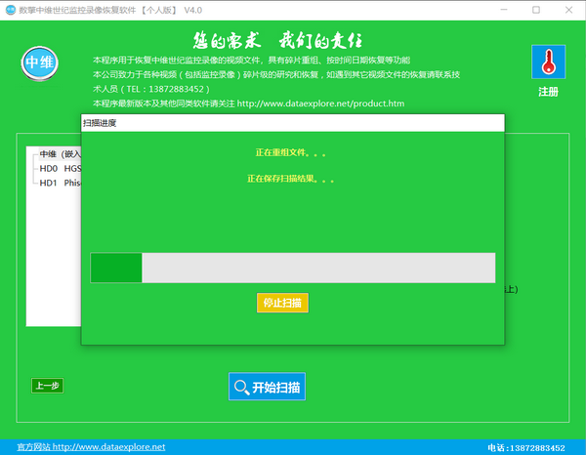
Task: Click the 注册 label under key icon
Action: point(548,92)
